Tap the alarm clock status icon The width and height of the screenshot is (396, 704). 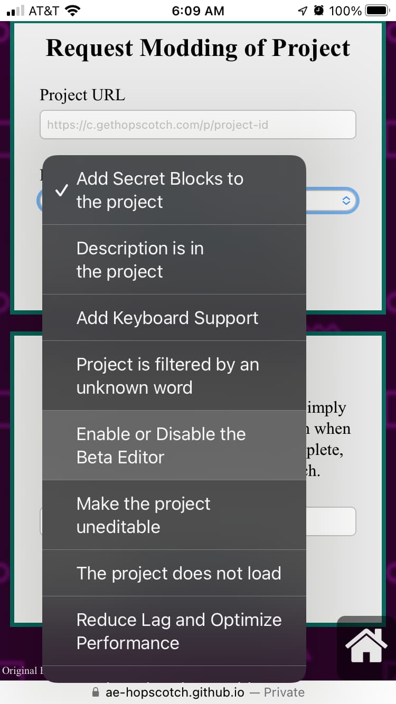pos(318,11)
